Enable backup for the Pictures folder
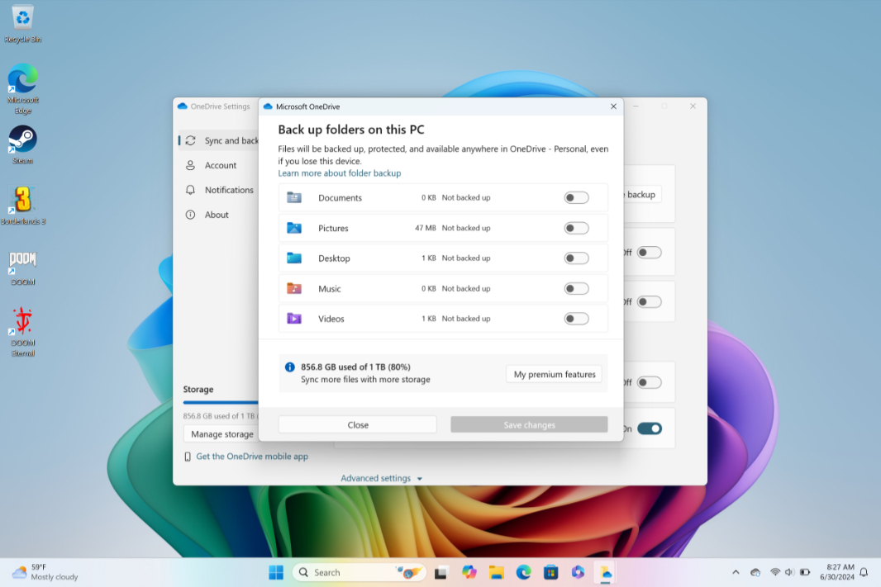 (576, 229)
